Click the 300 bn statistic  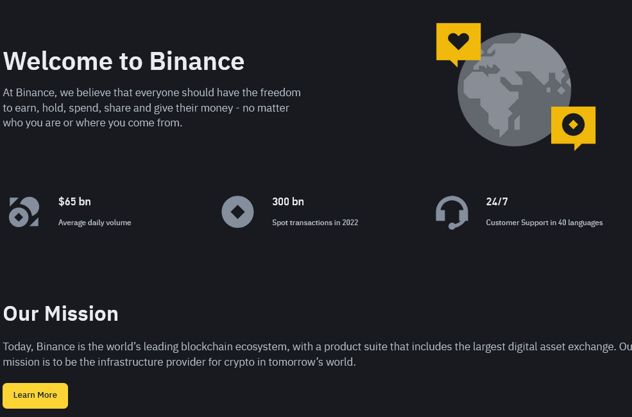[x=288, y=201]
